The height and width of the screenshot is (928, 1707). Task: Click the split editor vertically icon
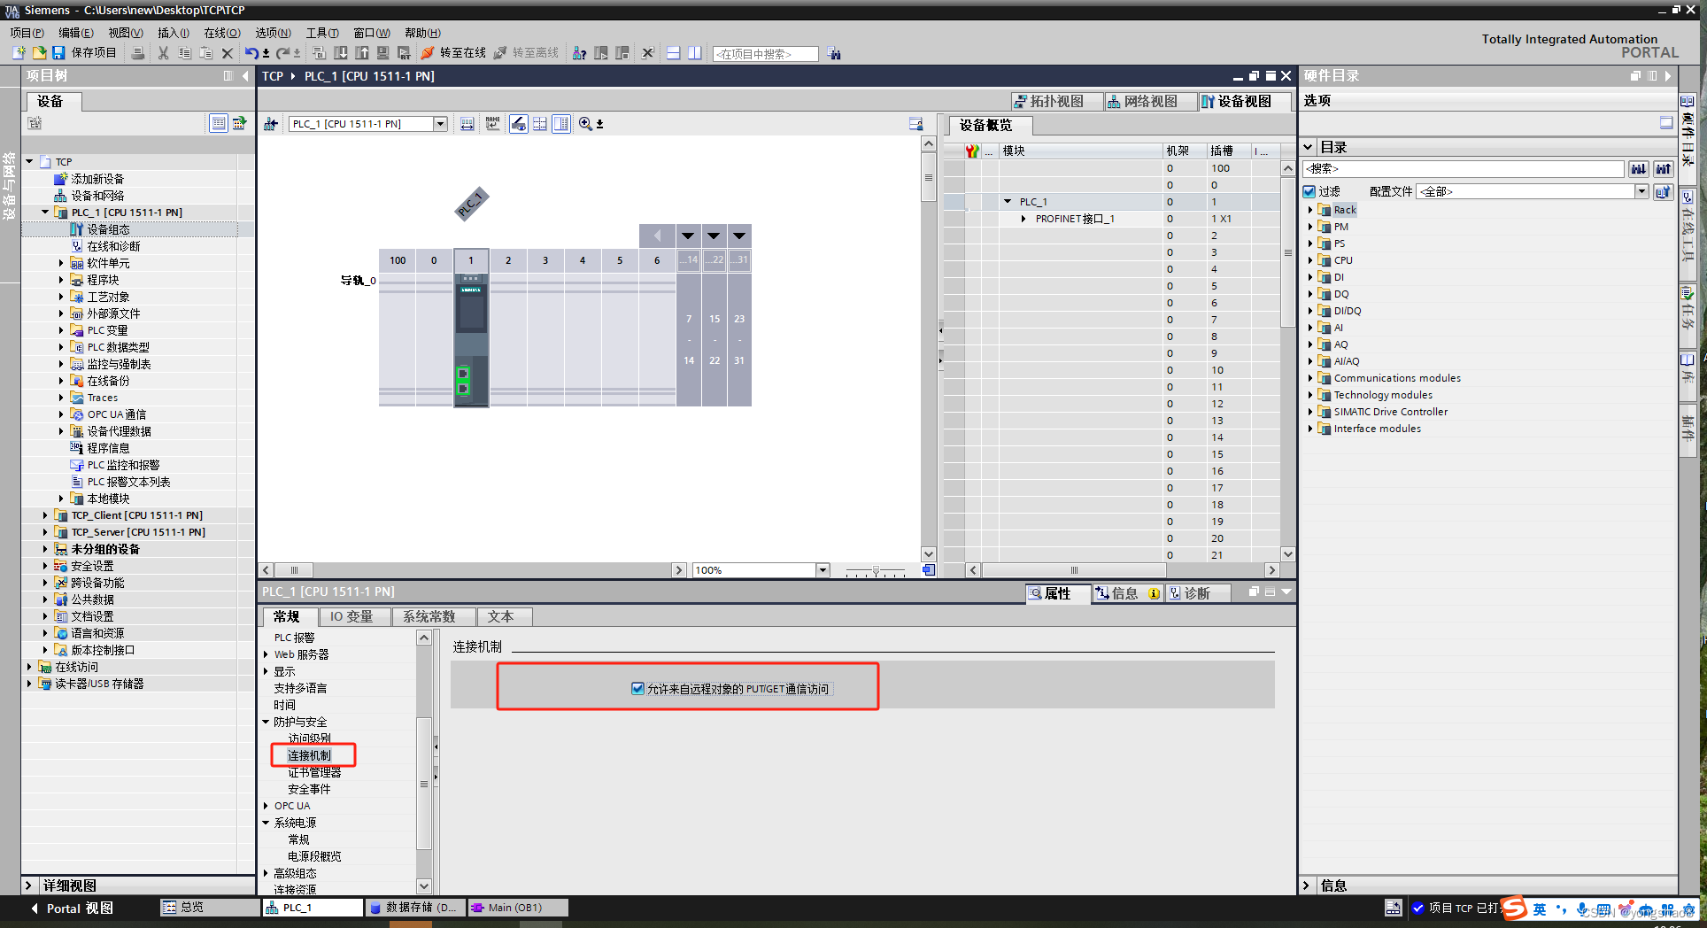coord(695,53)
